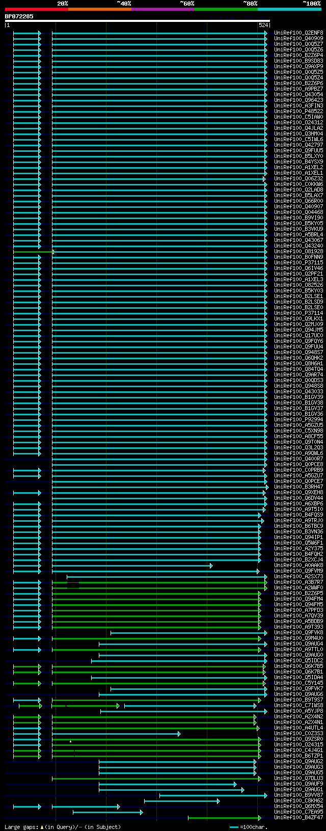Select the UniRef100_O82526 label
Viewport: 326px width, 831px height.
coord(298,285)
